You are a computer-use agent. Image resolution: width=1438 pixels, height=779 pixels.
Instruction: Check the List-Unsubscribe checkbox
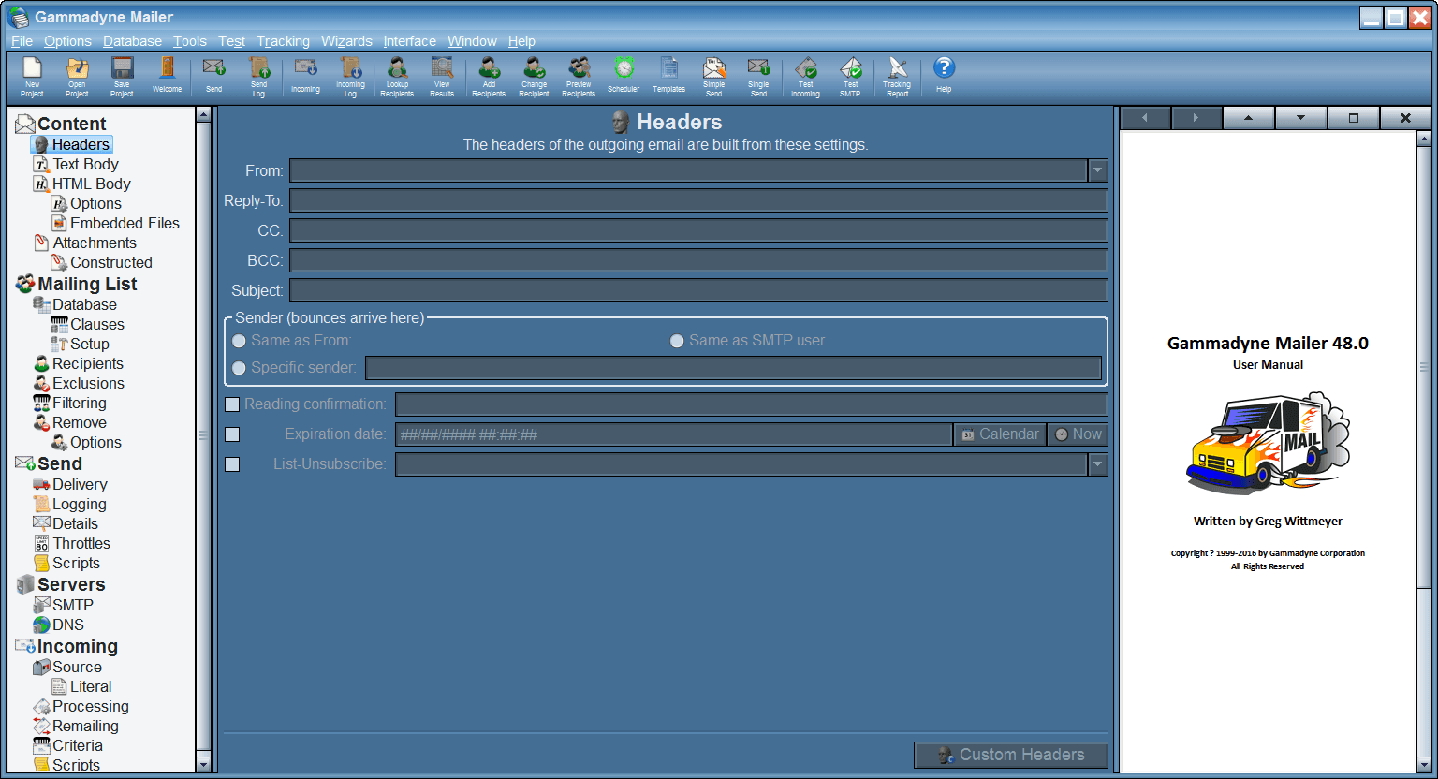[232, 464]
